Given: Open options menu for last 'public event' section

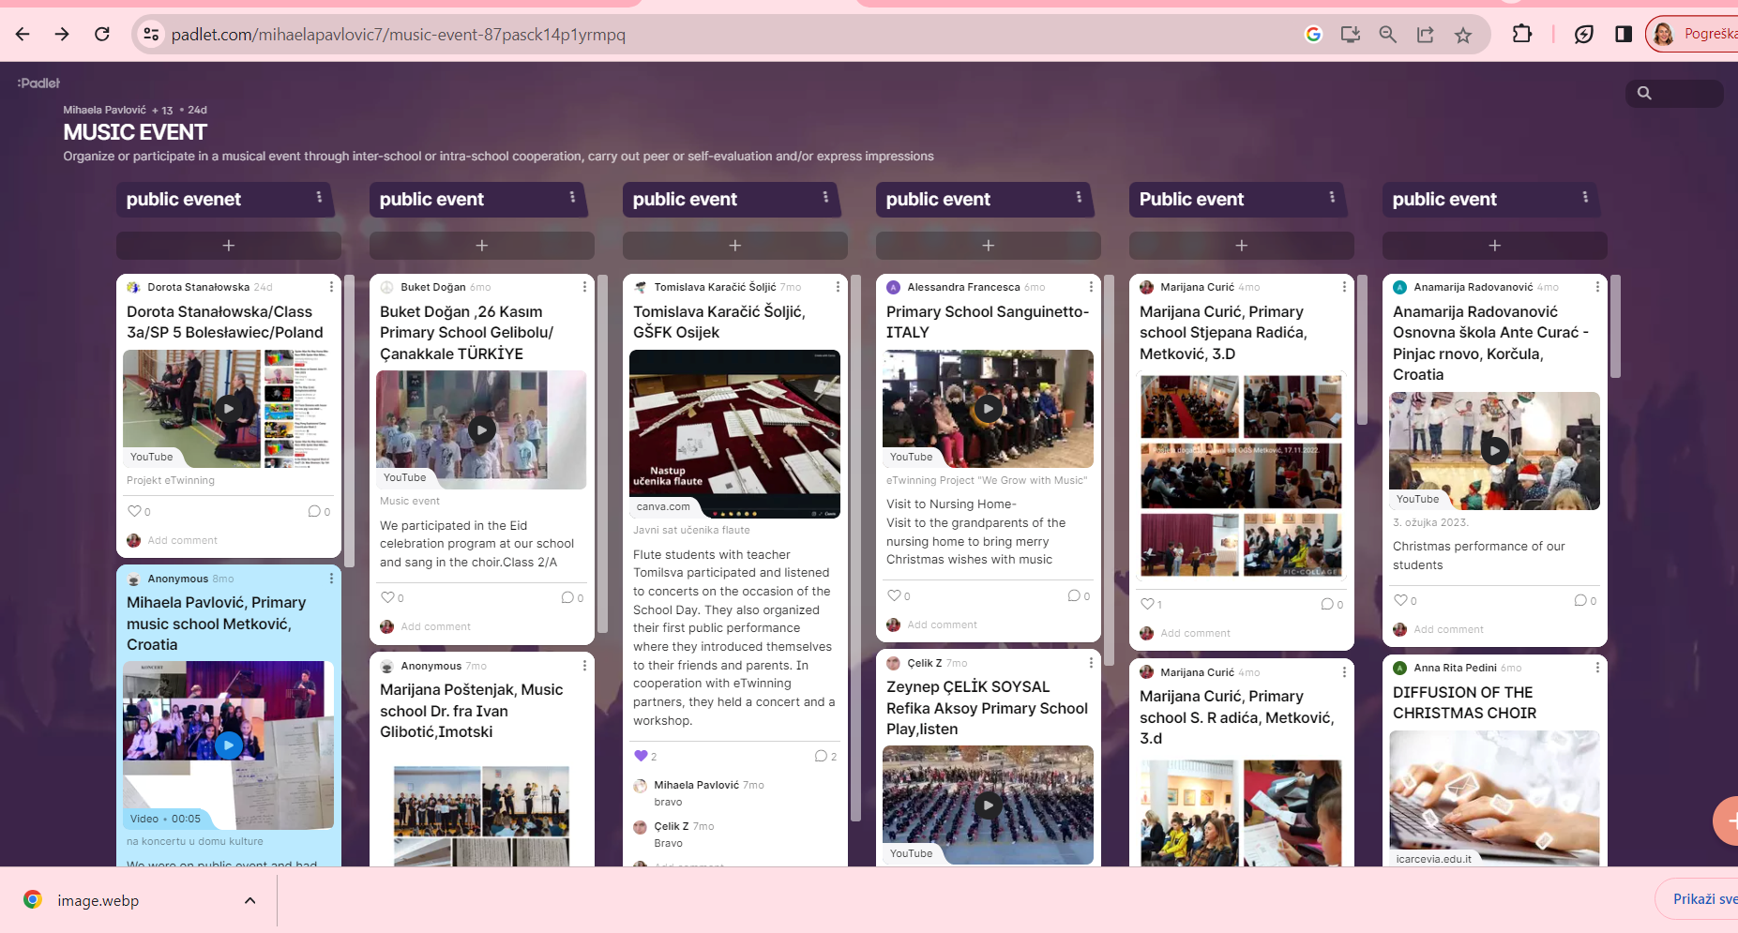Looking at the screenshot, I should 1585,198.
